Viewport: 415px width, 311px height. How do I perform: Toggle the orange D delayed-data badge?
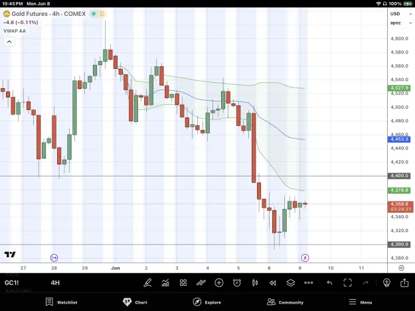click(102, 14)
